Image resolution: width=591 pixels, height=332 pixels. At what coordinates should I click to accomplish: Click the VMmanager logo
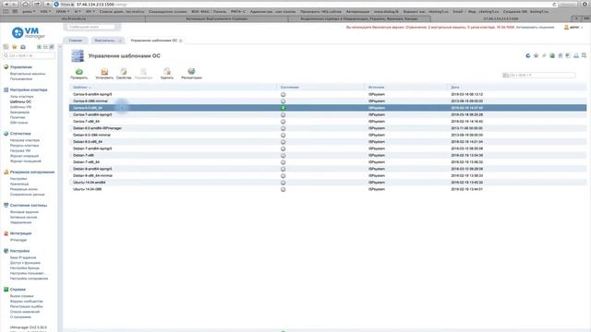point(28,32)
